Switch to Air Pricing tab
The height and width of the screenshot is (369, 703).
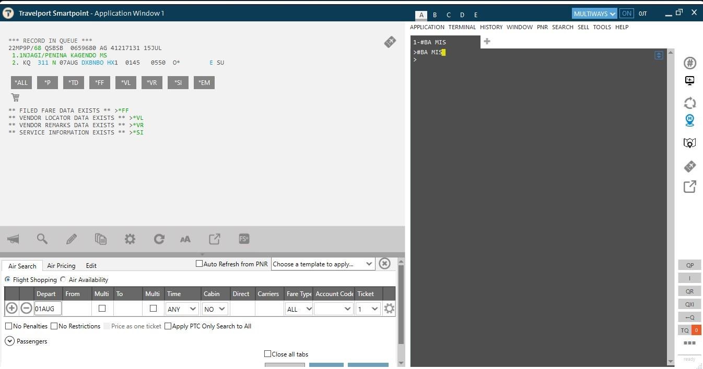pyautogui.click(x=61, y=266)
